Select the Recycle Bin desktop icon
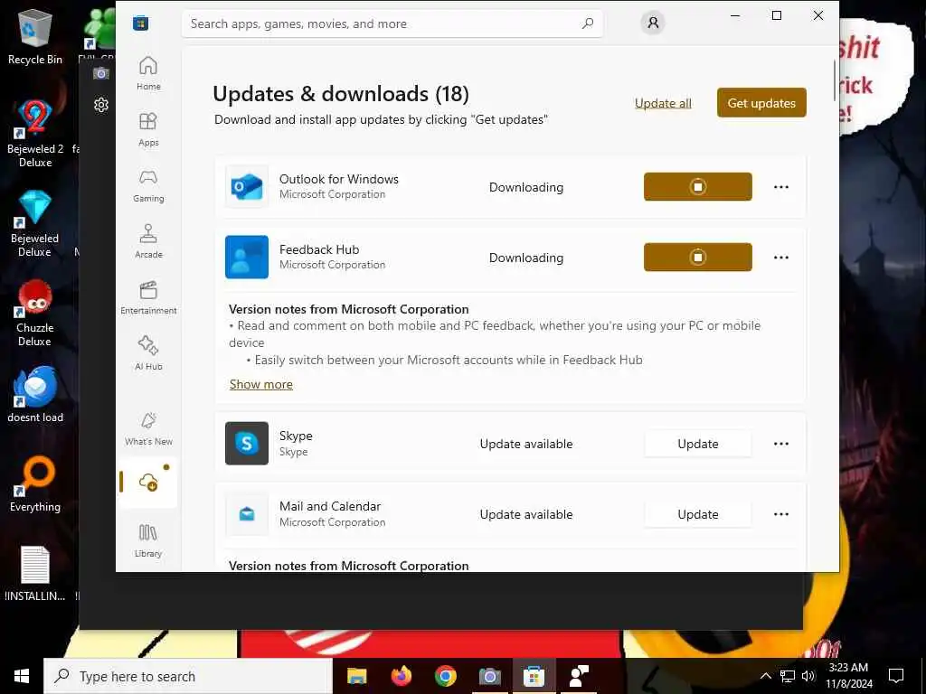This screenshot has width=926, height=694. 35,36
